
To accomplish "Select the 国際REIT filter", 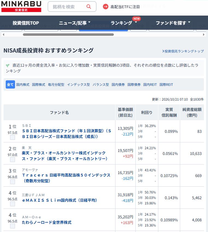I will [x=166, y=85].
